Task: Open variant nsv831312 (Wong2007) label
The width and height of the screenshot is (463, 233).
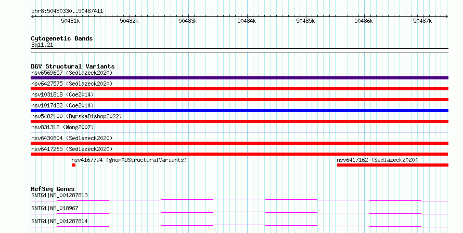Action: point(62,127)
